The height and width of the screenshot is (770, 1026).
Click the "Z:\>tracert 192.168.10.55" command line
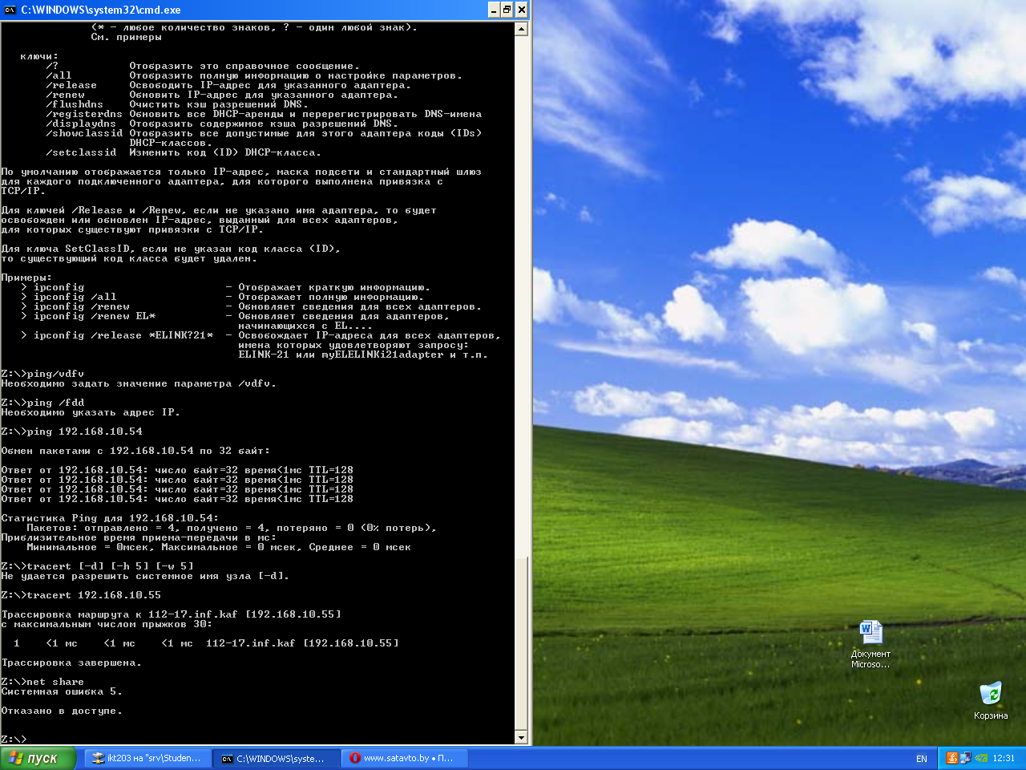tap(81, 595)
